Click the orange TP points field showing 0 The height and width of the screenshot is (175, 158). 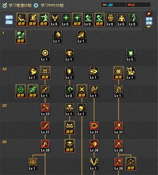point(138,5)
